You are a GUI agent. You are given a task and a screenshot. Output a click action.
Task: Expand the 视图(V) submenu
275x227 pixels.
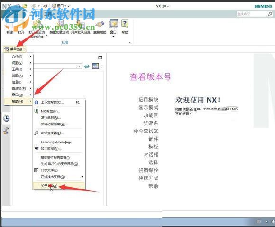point(18,63)
